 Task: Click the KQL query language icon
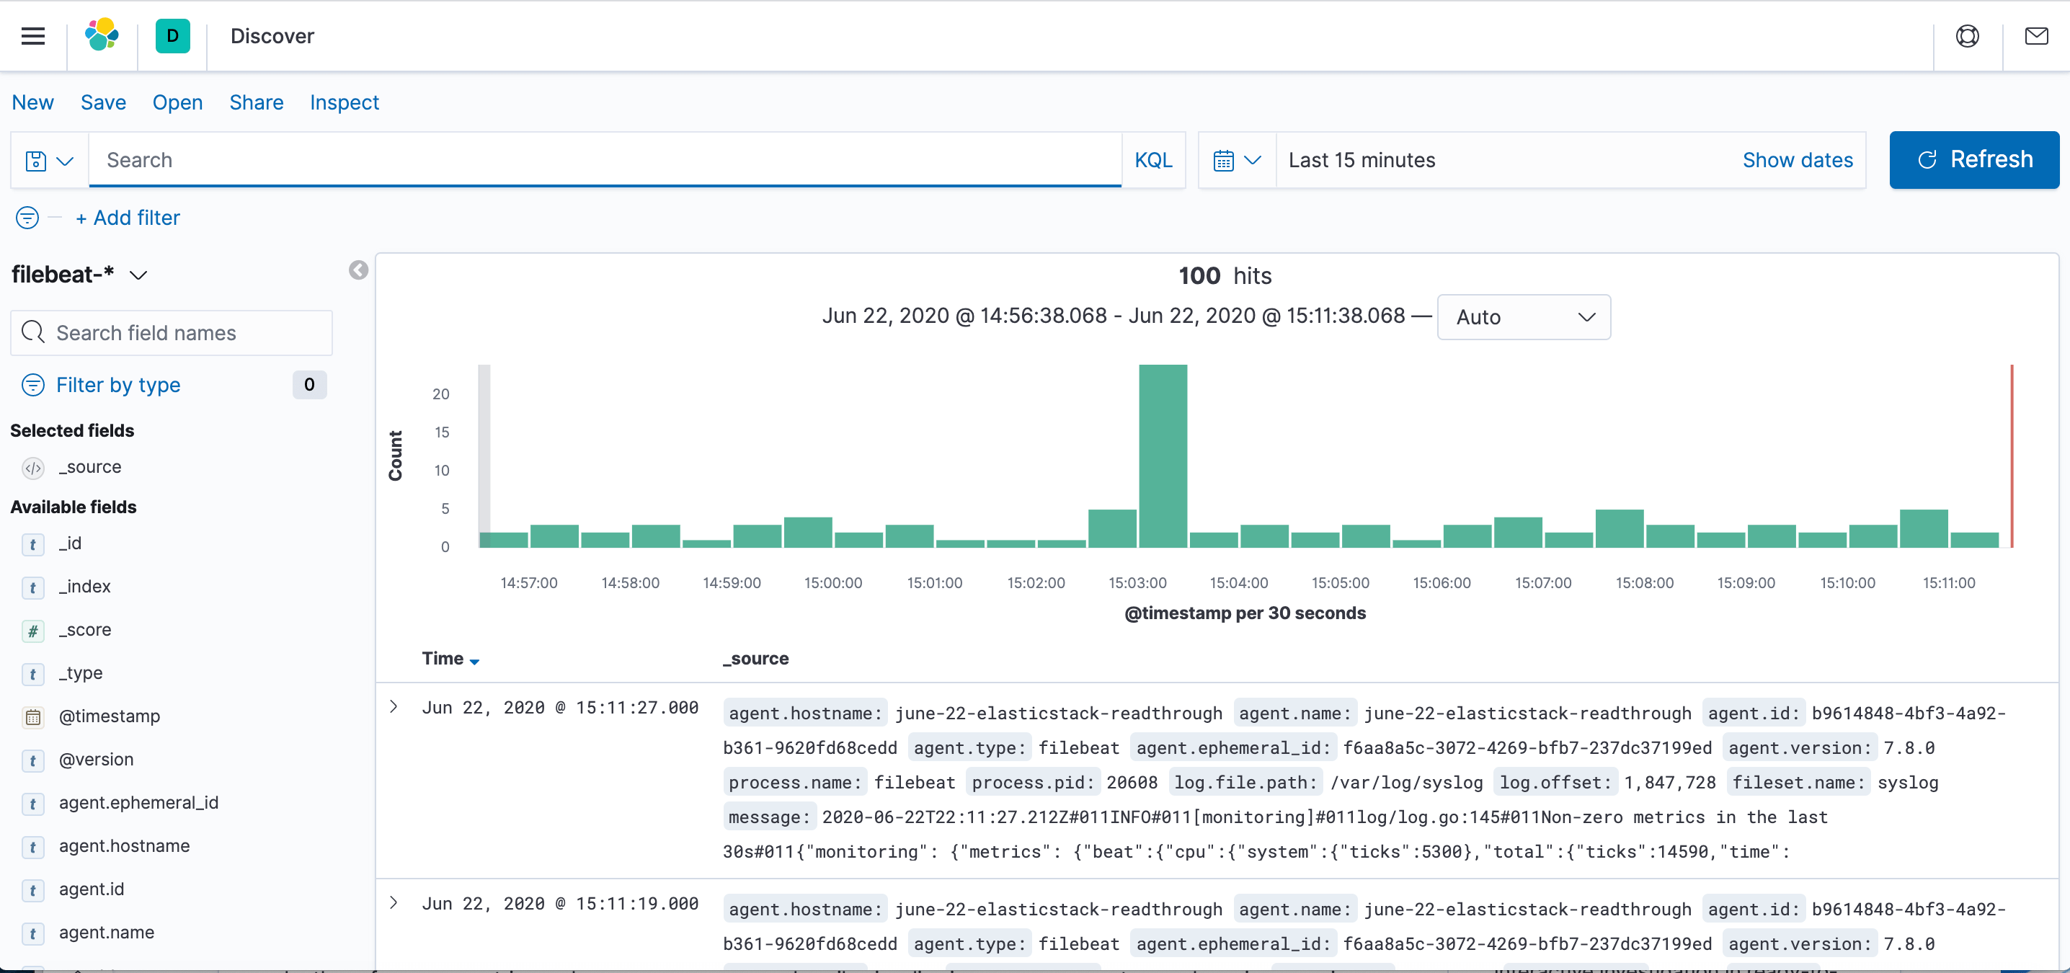[x=1152, y=160]
